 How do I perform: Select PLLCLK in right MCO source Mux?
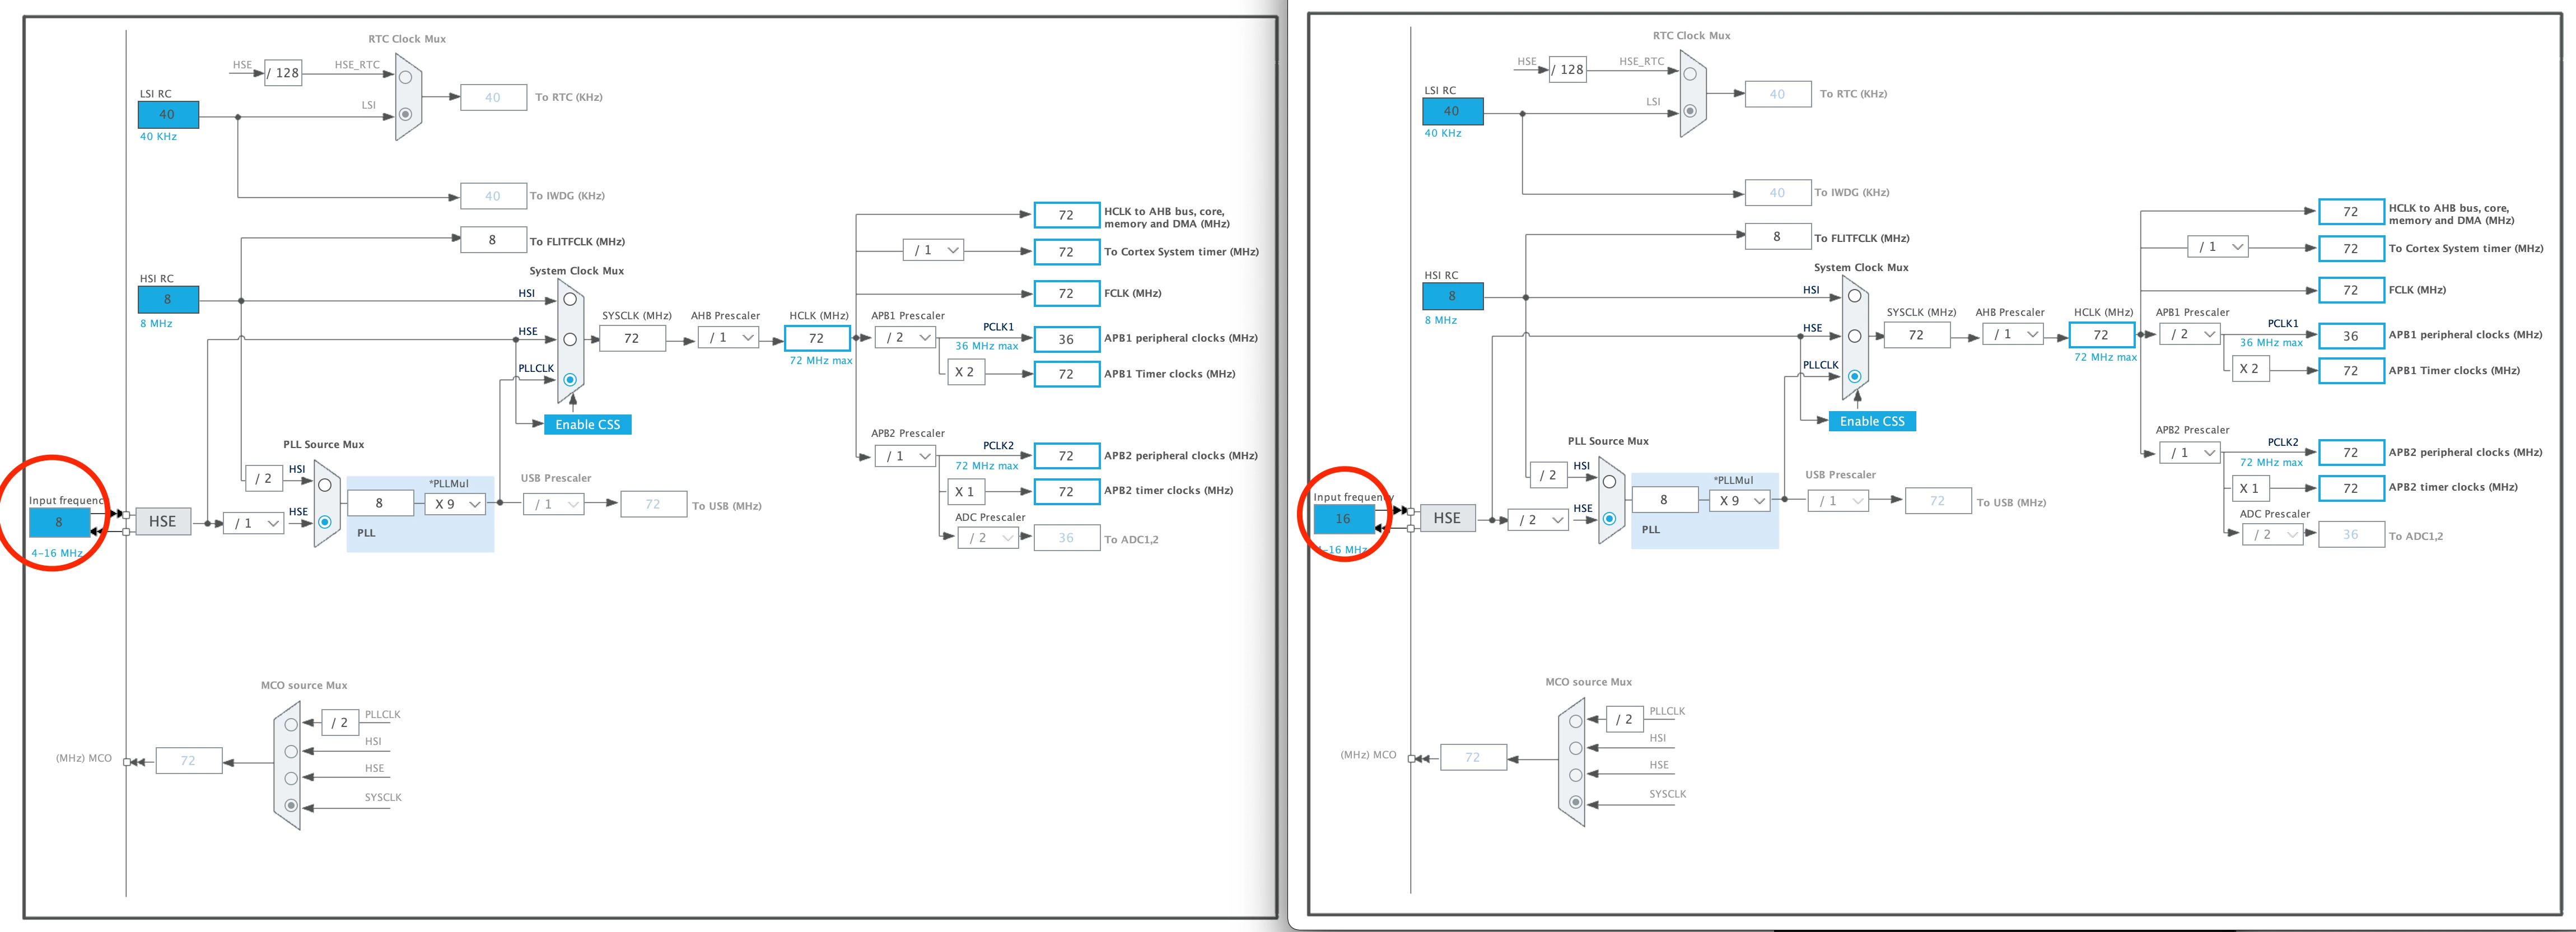coord(1576,721)
